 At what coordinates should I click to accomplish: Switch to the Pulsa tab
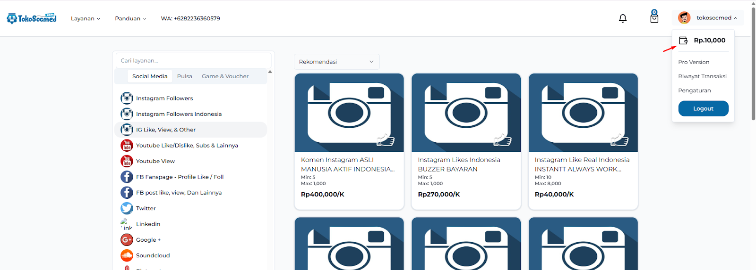click(x=184, y=76)
